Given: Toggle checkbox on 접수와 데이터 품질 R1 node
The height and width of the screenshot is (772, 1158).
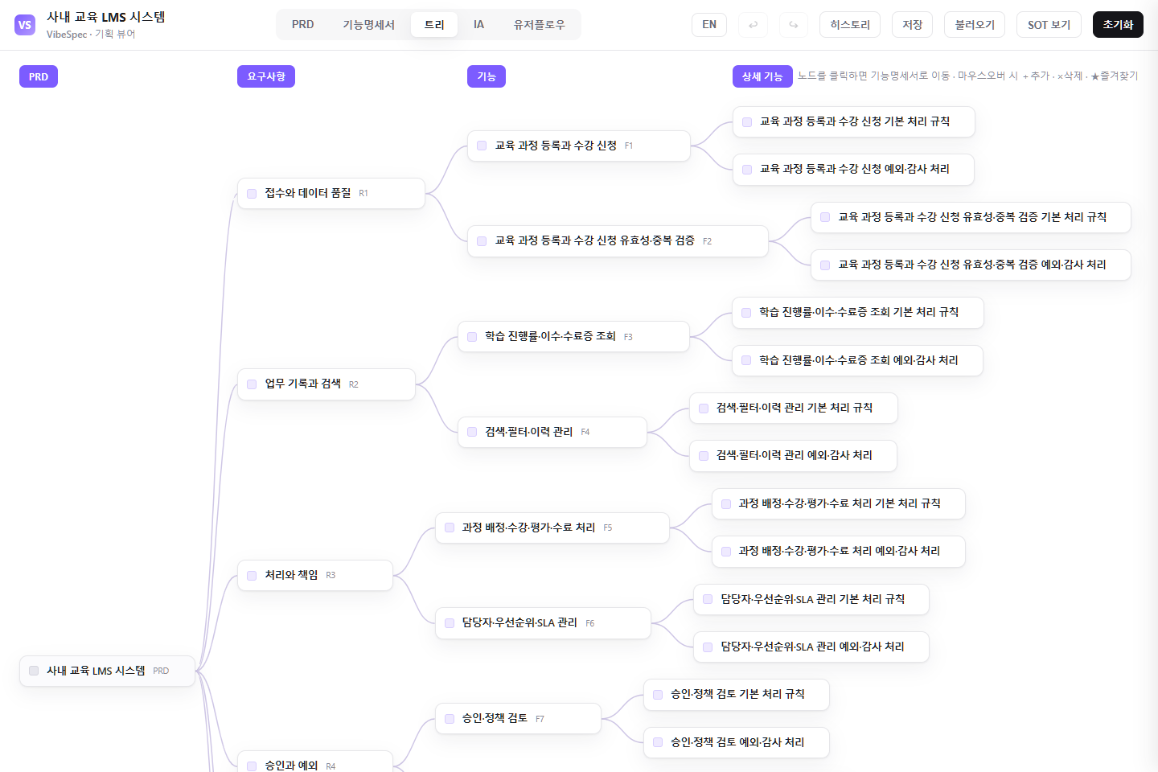Looking at the screenshot, I should (x=252, y=194).
